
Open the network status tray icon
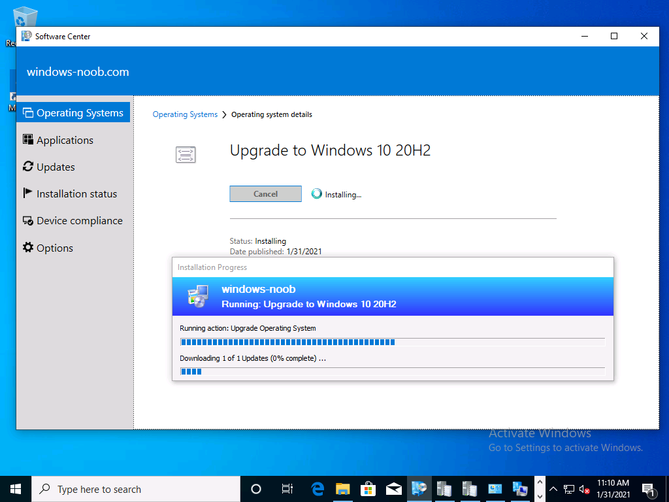[x=569, y=489]
